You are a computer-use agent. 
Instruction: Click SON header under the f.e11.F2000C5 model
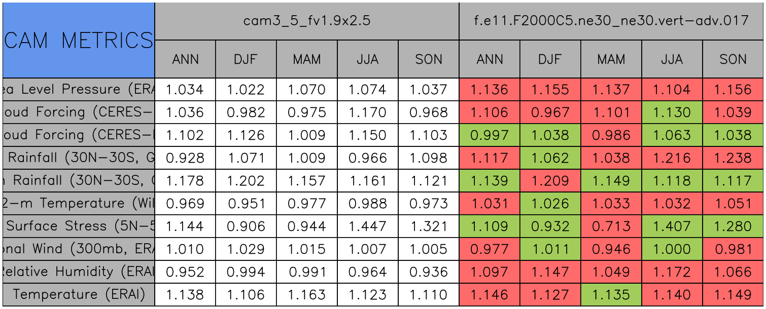pos(733,59)
